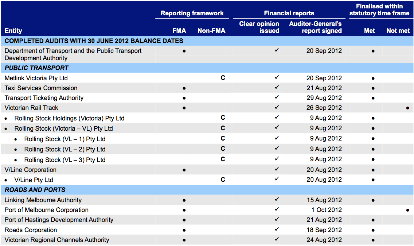
Task: Click the "26 Sep 2012" date for Victorian Rail Track
Action: pyautogui.click(x=324, y=108)
